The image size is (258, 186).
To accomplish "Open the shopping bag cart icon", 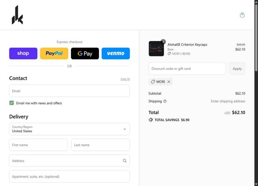I will click(242, 15).
